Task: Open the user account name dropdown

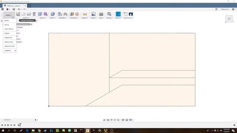Action: tap(225, 9)
